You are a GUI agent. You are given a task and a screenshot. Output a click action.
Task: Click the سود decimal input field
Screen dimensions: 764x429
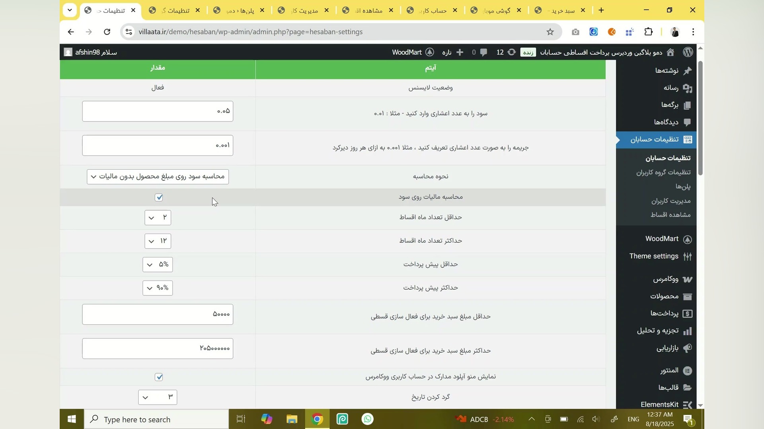coord(158,111)
